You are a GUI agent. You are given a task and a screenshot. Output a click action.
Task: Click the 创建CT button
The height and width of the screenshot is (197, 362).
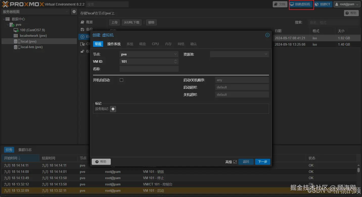pos(323,4)
